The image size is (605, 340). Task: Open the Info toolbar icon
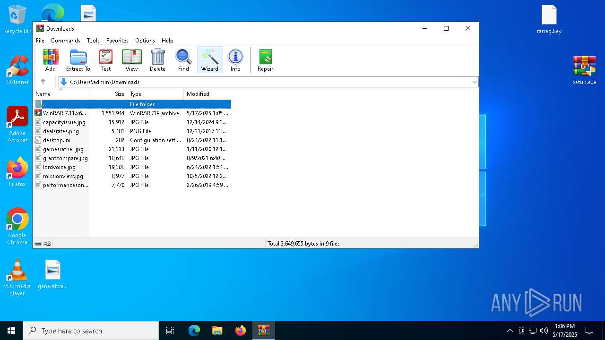(235, 60)
